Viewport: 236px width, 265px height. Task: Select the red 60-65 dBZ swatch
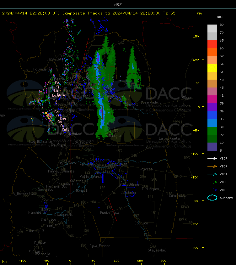click(212, 44)
